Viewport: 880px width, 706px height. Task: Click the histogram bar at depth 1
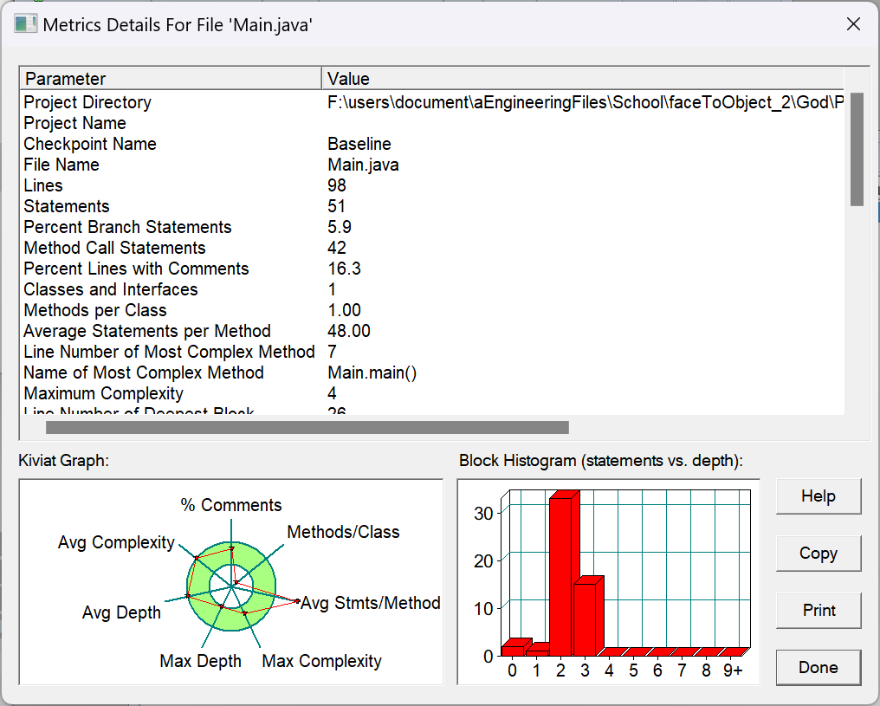tap(537, 651)
